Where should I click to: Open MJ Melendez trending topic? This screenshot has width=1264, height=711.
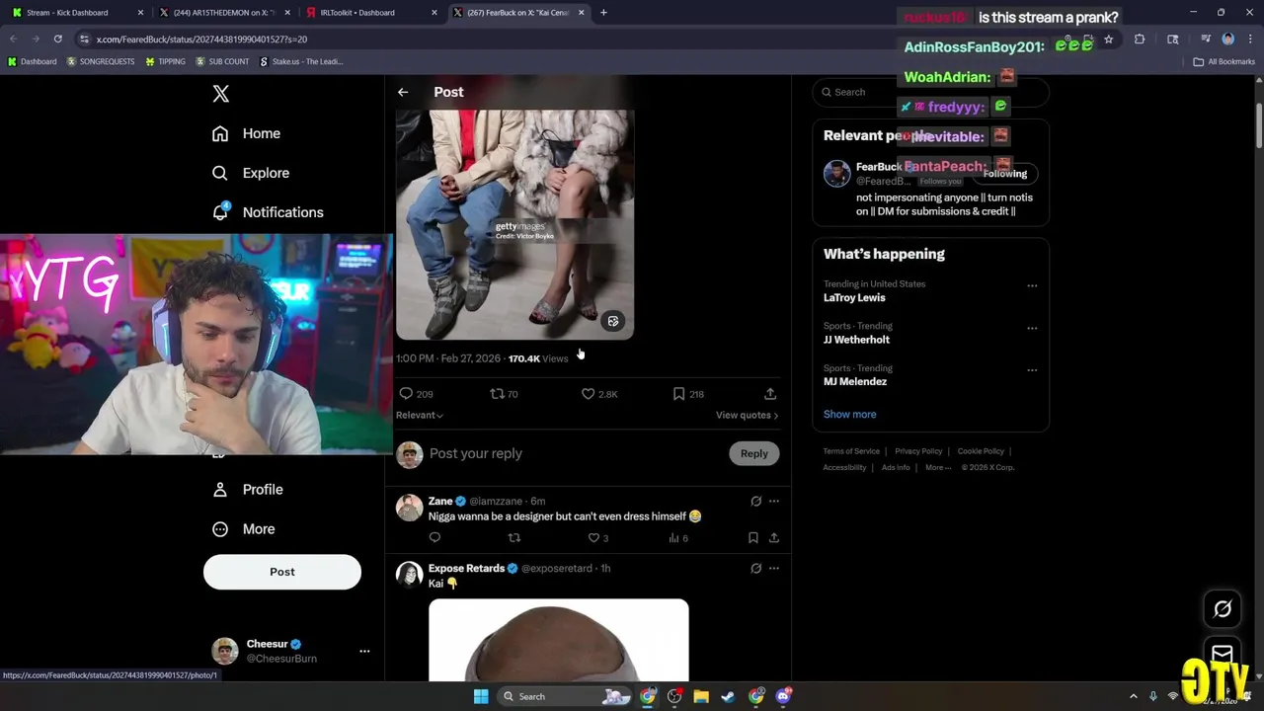(855, 382)
